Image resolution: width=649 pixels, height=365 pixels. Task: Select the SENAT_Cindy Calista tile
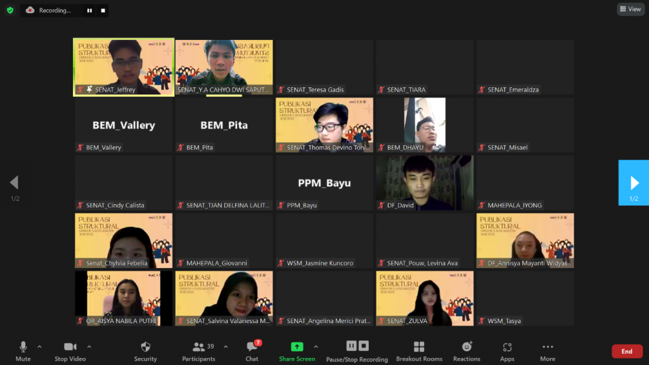pos(124,183)
